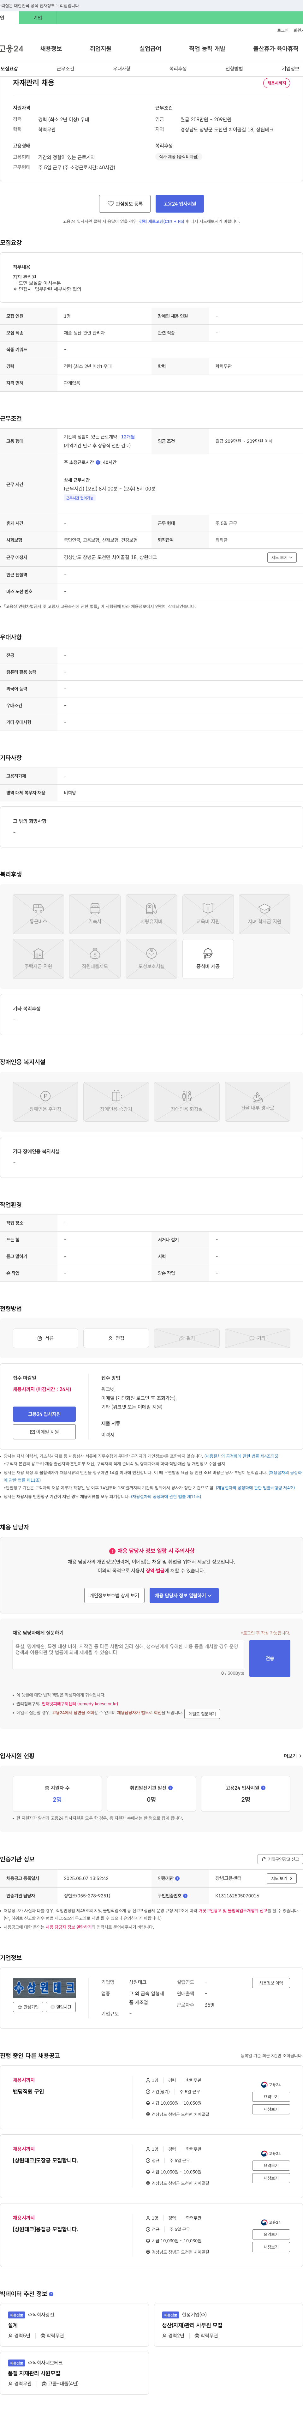
Task: Click the 로그인 link
Action: [x=282, y=30]
